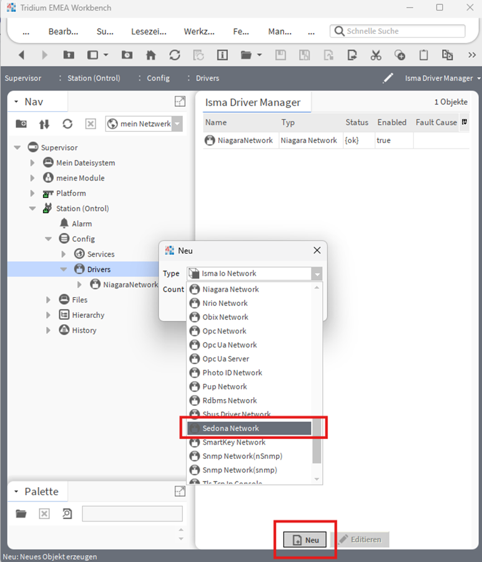Screen dimensions: 482x562
Task: Select Sedona Network in the list
Action: coord(249,428)
